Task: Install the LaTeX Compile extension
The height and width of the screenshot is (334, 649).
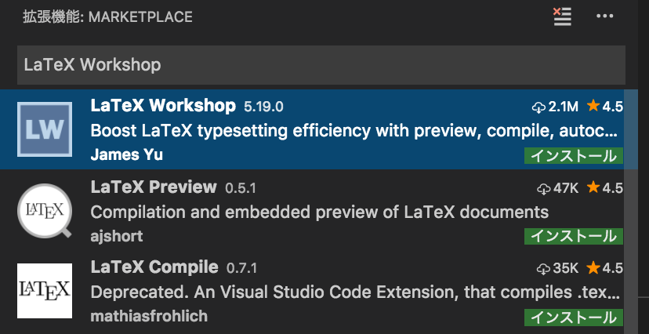Action: (x=573, y=317)
